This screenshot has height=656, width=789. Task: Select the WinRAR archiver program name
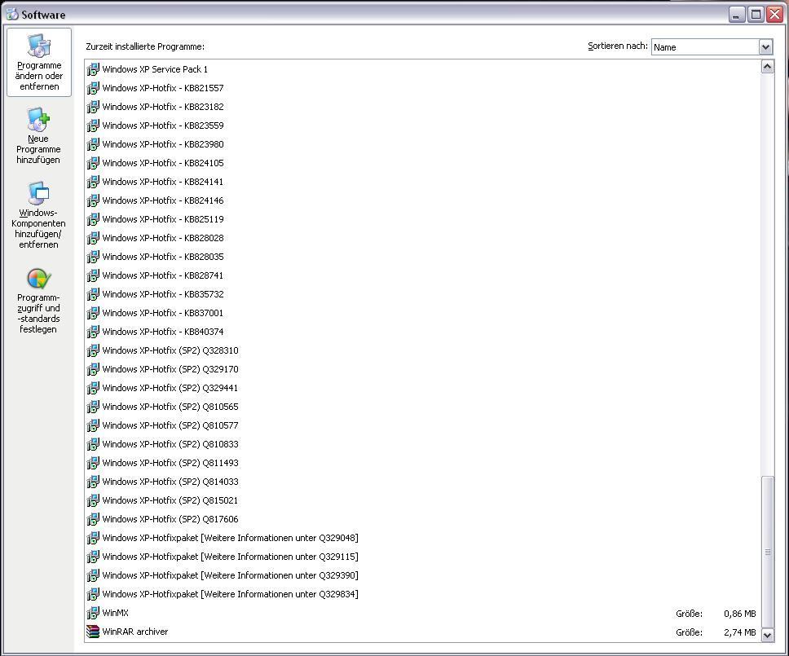click(134, 632)
